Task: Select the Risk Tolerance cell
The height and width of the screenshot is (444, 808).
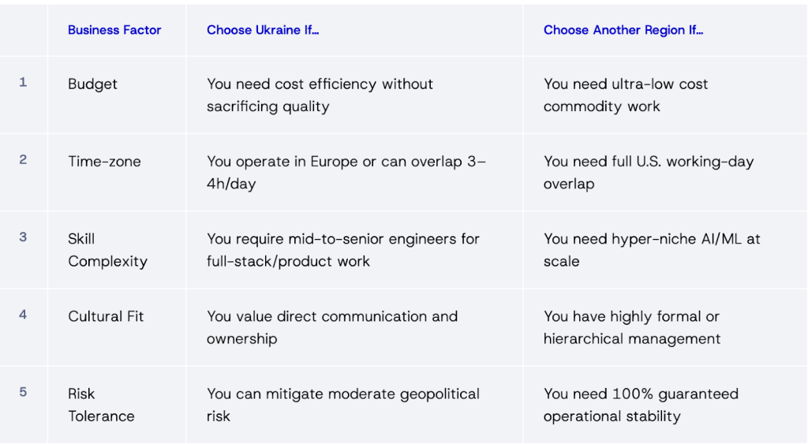Action: point(101,405)
